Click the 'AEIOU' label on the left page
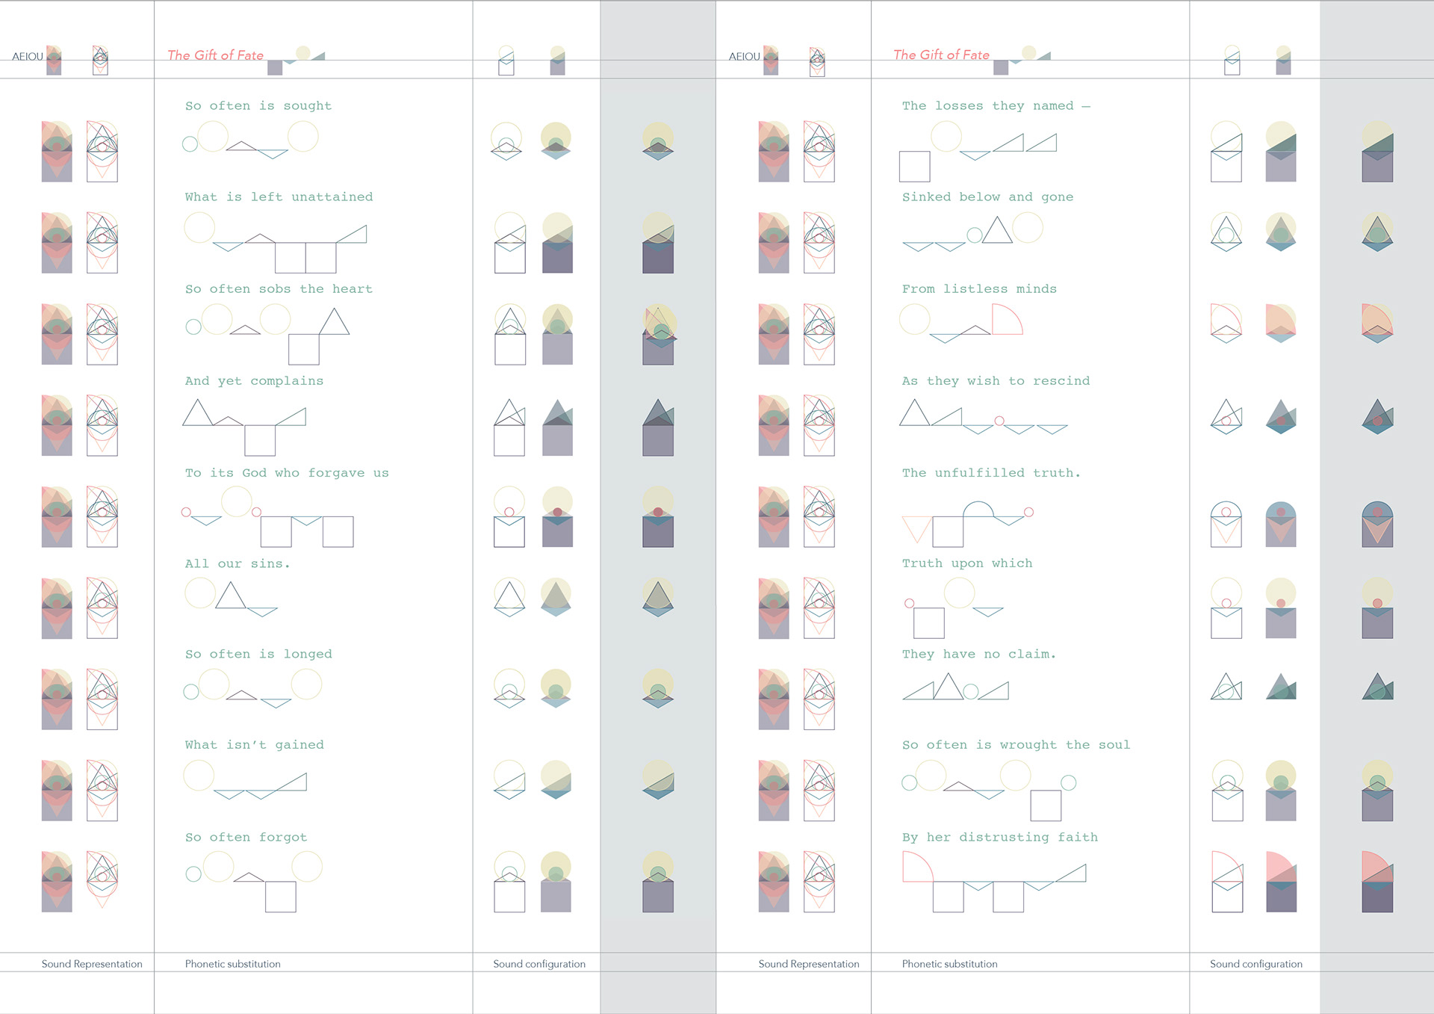This screenshot has width=1434, height=1014. tap(28, 57)
